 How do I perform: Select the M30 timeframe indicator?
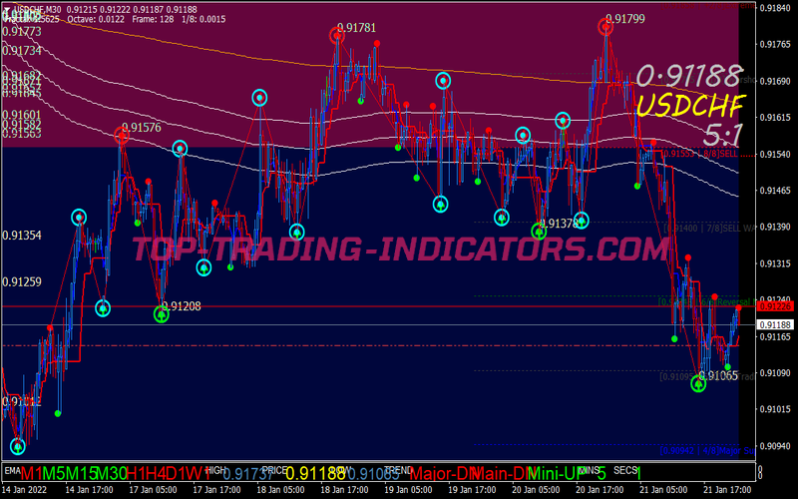[112, 473]
